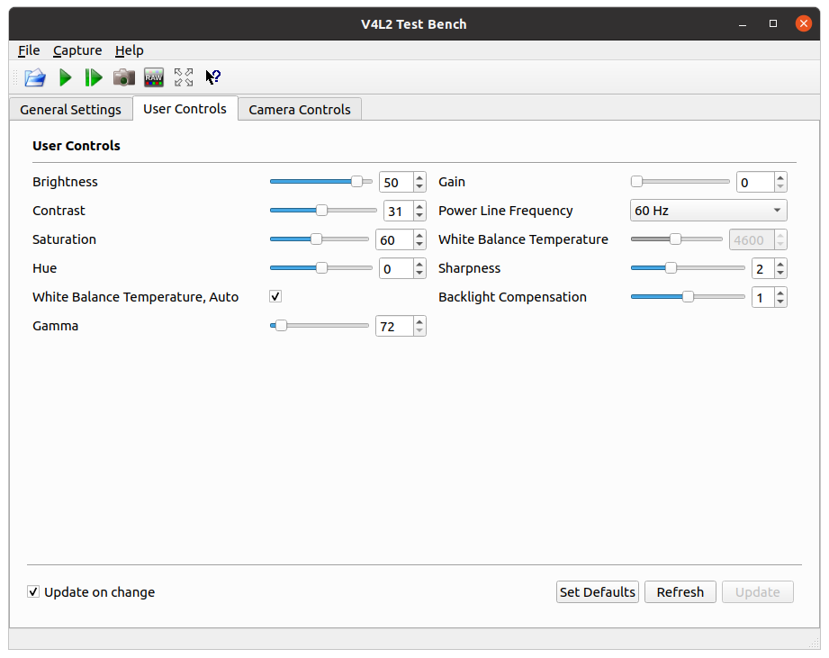This screenshot has height=658, width=829.
Task: Maximize the V4L2 Test Bench window
Action: pyautogui.click(x=772, y=24)
